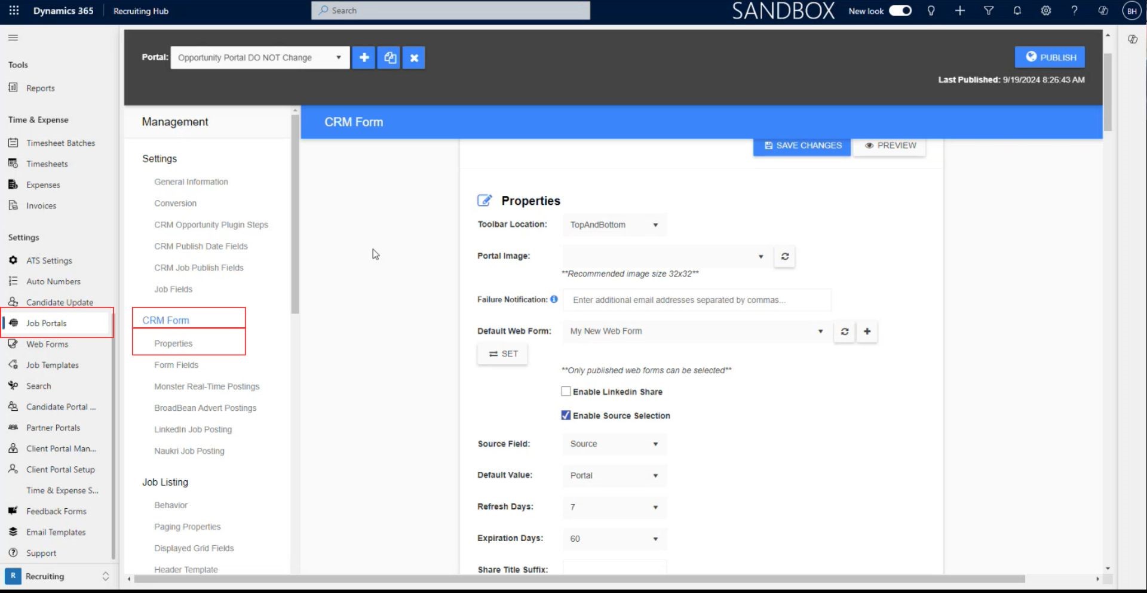
Task: Uncheck Enable Source Selection
Action: tap(566, 416)
